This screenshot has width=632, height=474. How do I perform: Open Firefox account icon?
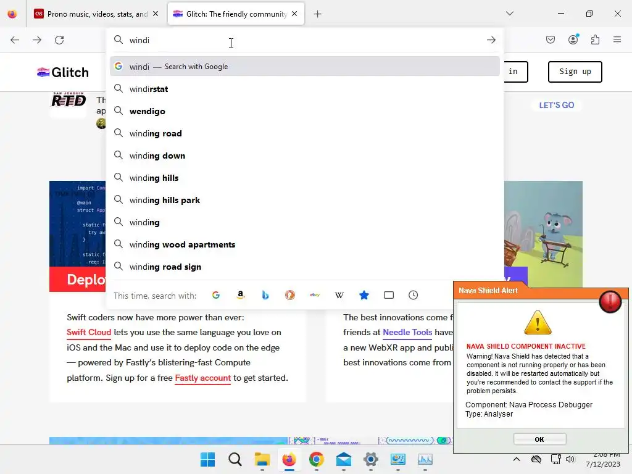click(573, 39)
